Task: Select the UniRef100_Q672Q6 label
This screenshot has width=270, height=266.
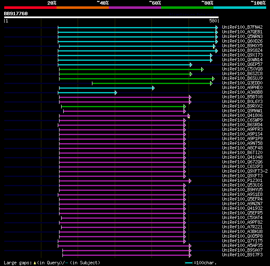Action: coord(242,162)
